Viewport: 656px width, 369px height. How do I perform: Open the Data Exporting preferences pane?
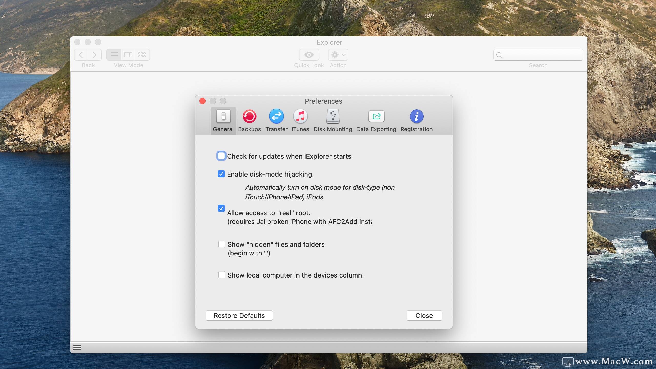tap(376, 120)
